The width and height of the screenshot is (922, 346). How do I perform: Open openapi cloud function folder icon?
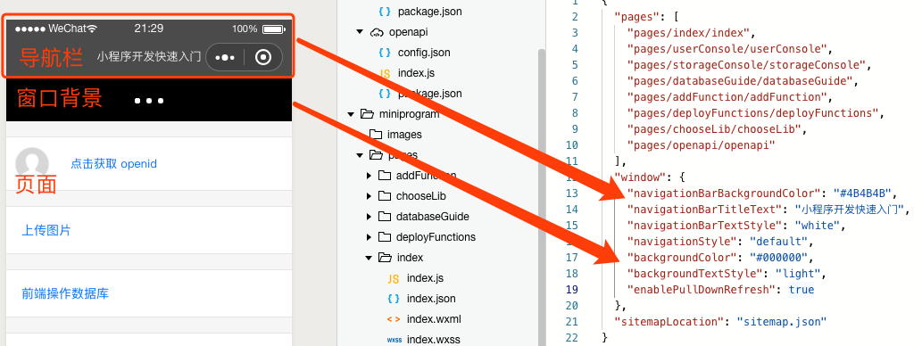tap(377, 32)
